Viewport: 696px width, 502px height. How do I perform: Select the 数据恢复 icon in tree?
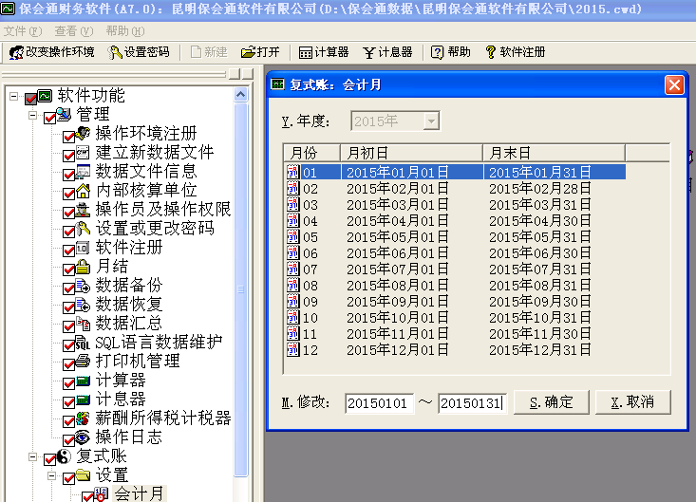click(83, 305)
